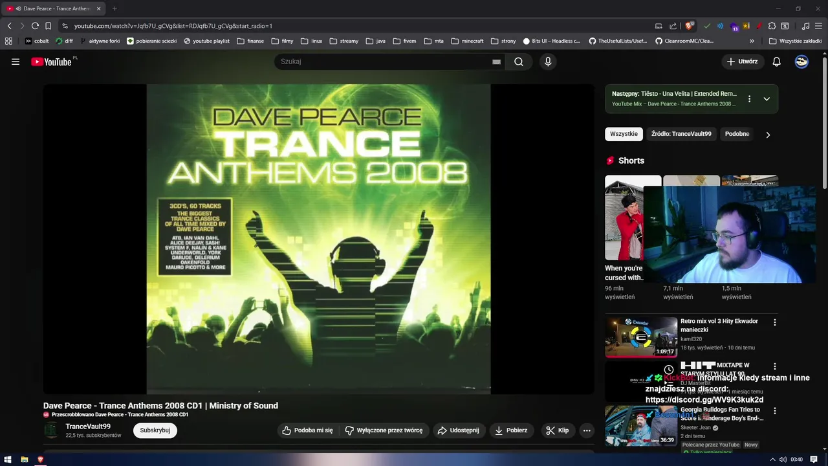Click the blue sound-wave extension icon
The image size is (828, 466).
click(721, 26)
